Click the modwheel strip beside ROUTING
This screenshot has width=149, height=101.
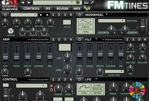[x=143, y=27]
